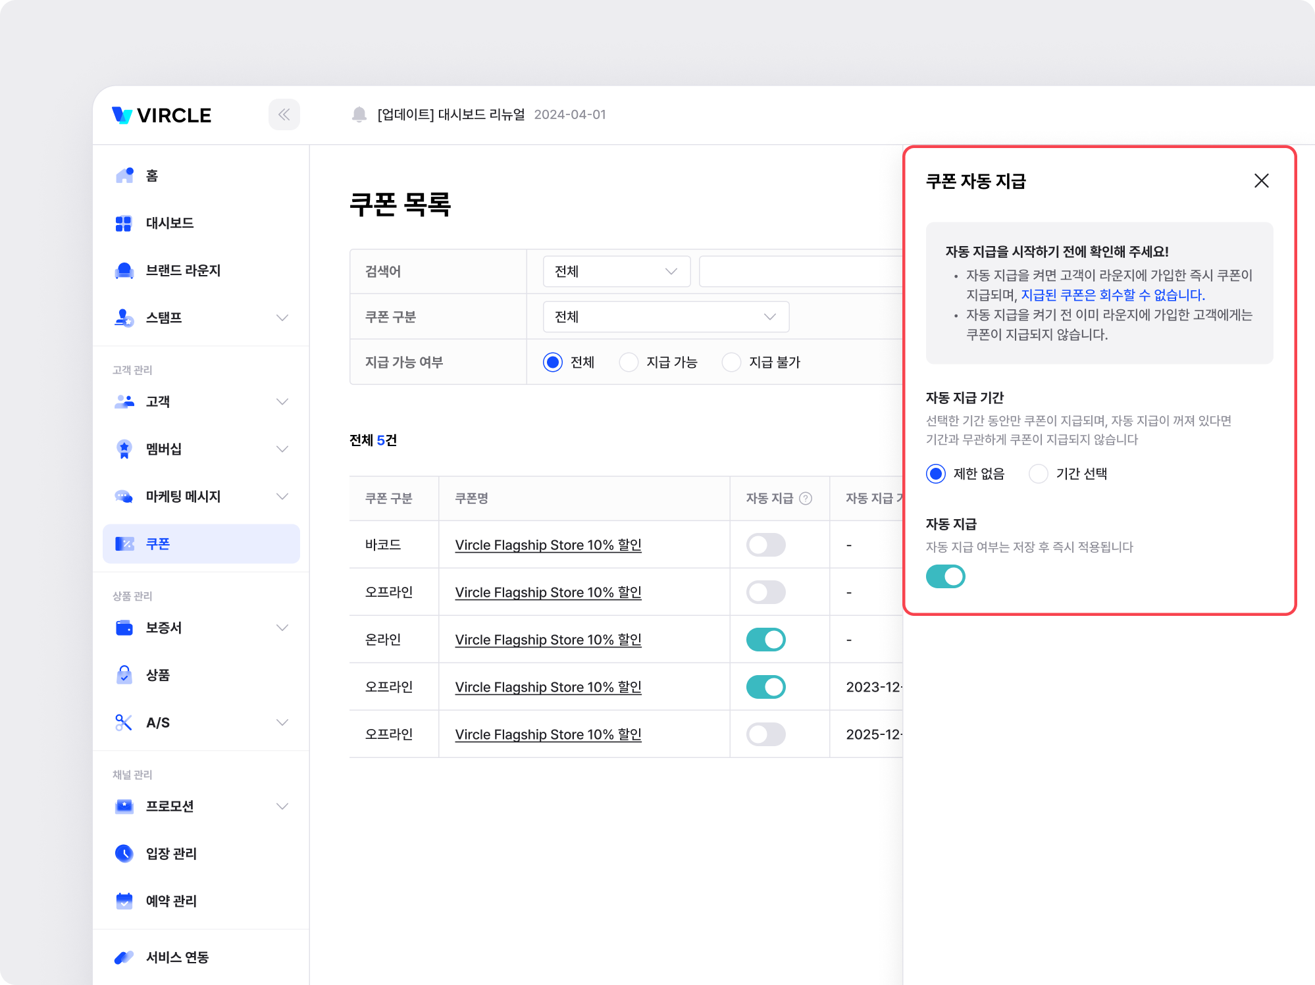Click the notification bell icon

point(359,114)
